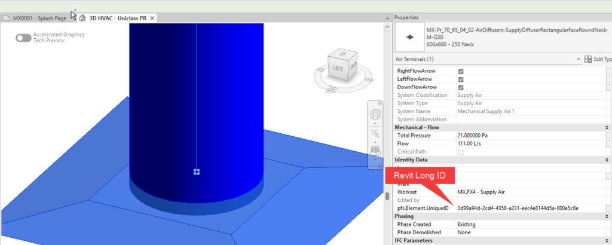Collapse the IFC Parameters section
This screenshot has height=245, width=612.
(607, 241)
